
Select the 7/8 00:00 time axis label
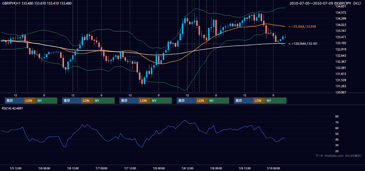tap(159, 168)
